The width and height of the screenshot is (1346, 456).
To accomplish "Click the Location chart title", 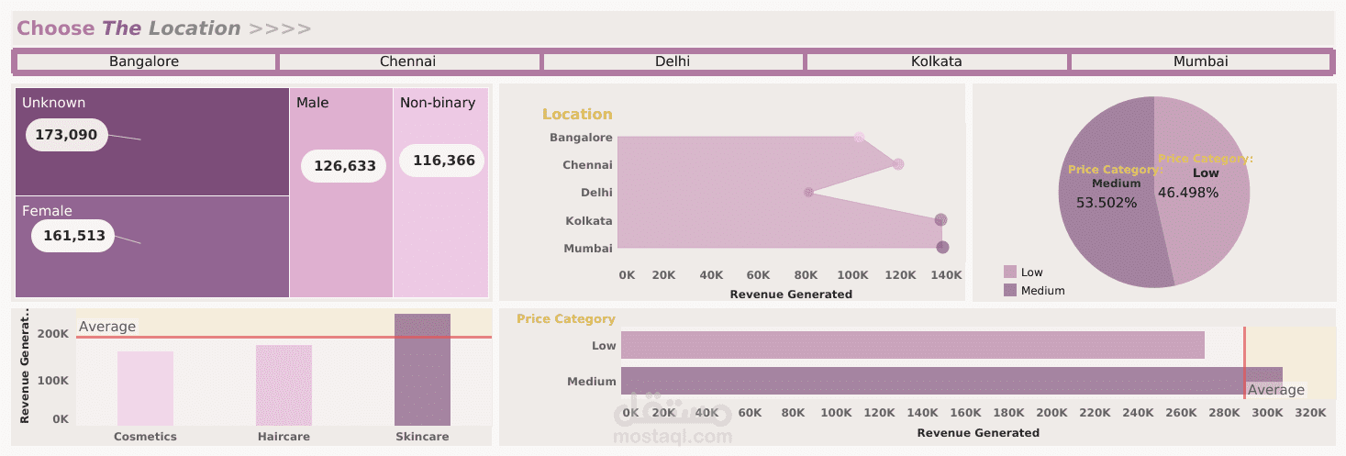I will [x=577, y=115].
